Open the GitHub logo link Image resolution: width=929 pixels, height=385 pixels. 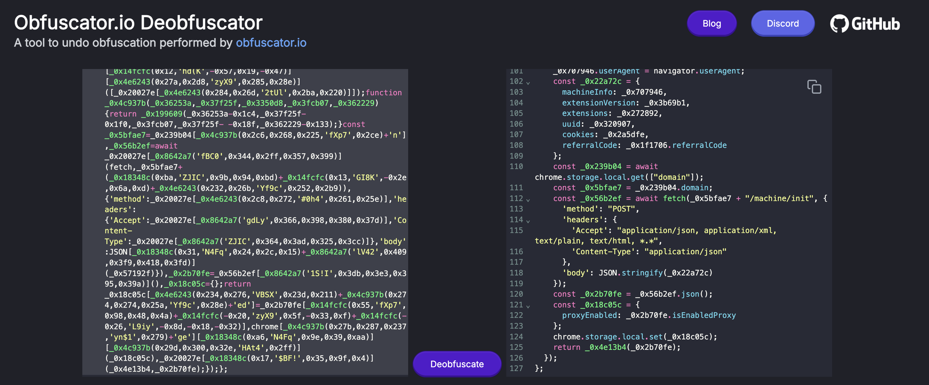(865, 24)
